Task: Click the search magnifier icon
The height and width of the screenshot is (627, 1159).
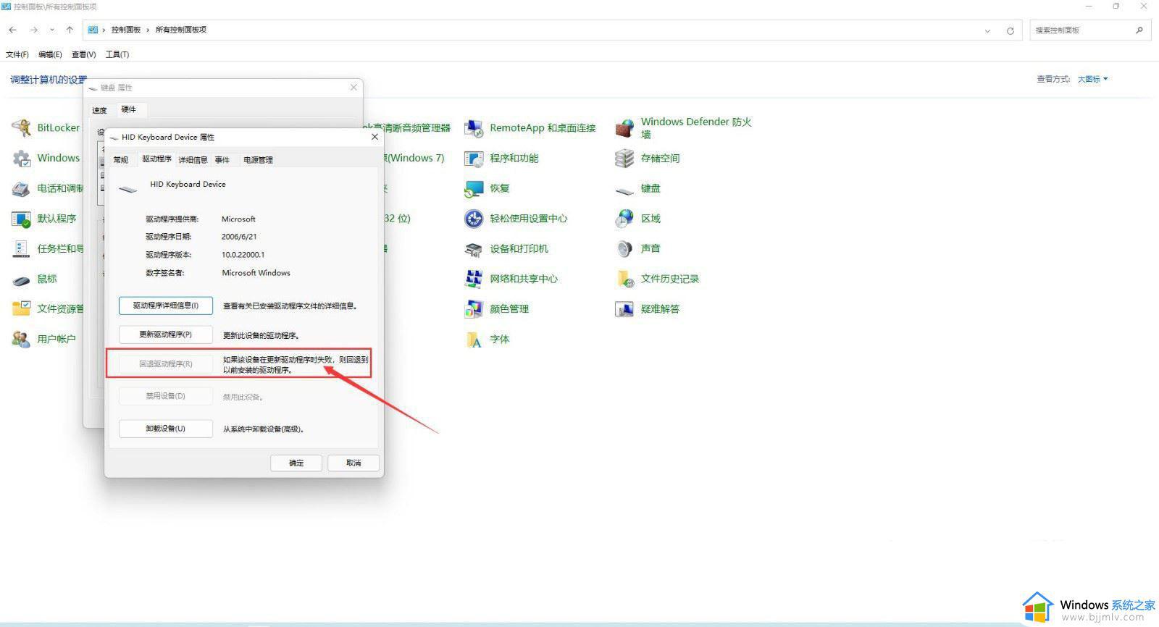Action: 1139,30
